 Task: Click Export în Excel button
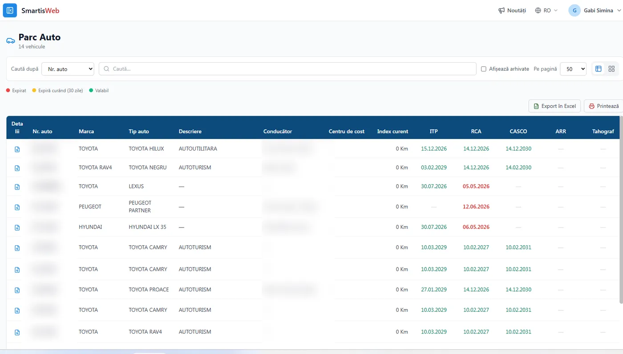[x=554, y=106]
